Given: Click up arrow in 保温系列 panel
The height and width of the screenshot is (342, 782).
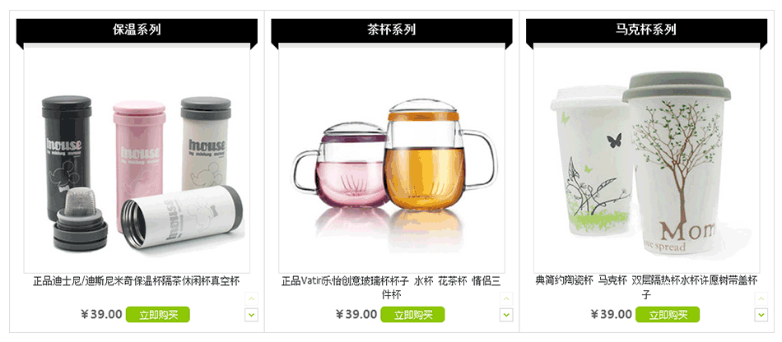Looking at the screenshot, I should pyautogui.click(x=252, y=298).
